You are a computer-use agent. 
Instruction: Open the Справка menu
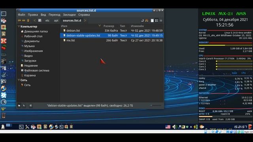pyautogui.click(x=84, y=15)
